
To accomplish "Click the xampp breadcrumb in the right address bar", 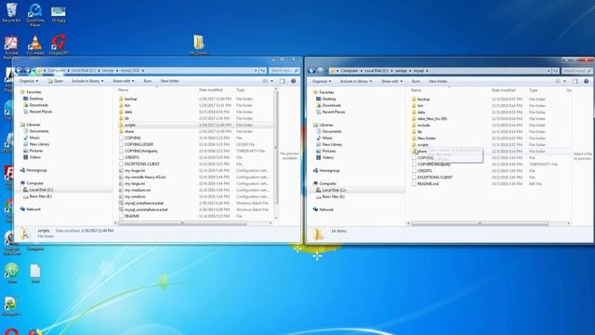I will tap(401, 71).
